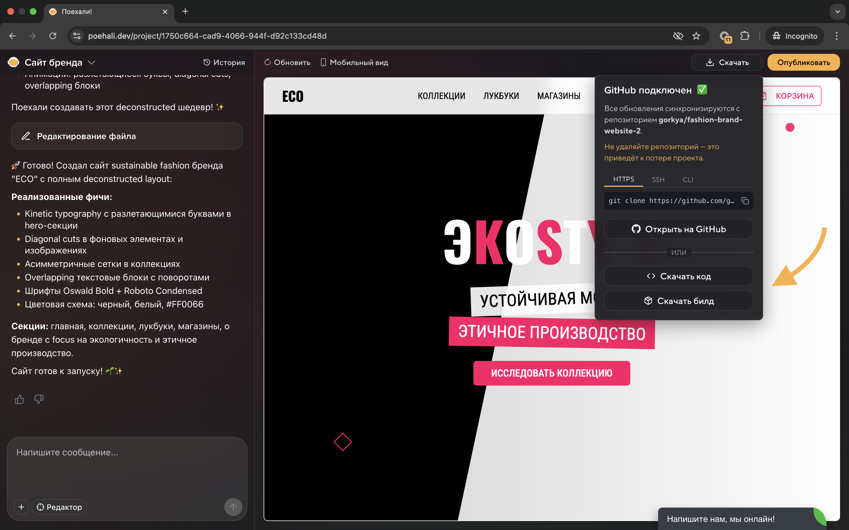The height and width of the screenshot is (530, 849).
Task: Expand Chrome's three-dot menu
Action: [x=836, y=35]
